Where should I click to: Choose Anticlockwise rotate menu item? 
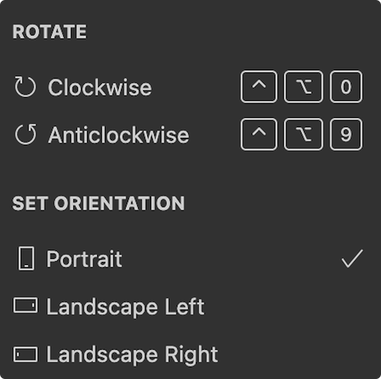[190, 134]
